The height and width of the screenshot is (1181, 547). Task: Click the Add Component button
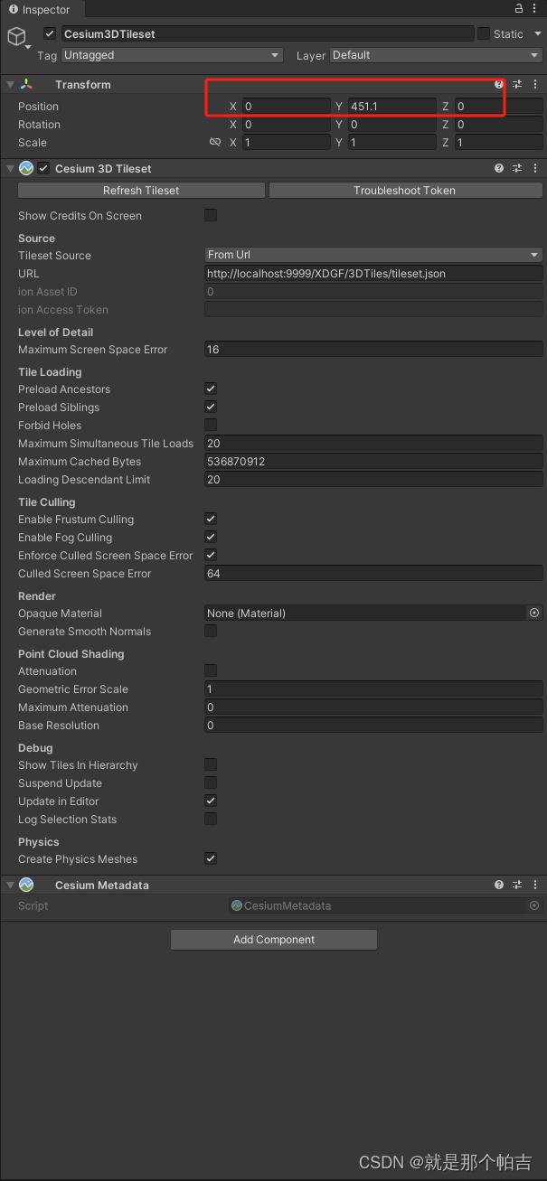(x=274, y=940)
